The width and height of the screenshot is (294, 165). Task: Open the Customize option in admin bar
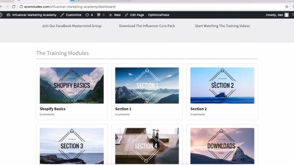click(x=71, y=15)
